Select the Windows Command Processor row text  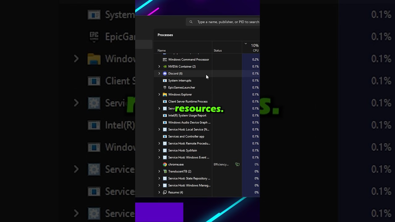[x=189, y=60]
